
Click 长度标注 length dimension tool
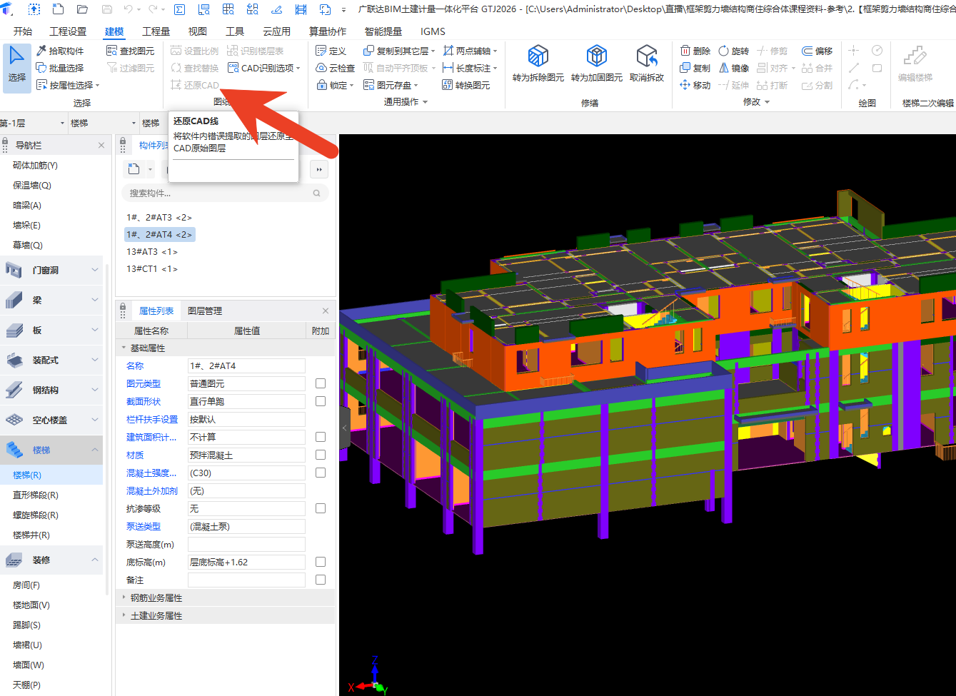tap(470, 68)
